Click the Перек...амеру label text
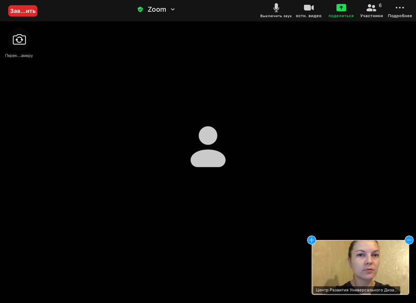 tap(19, 55)
